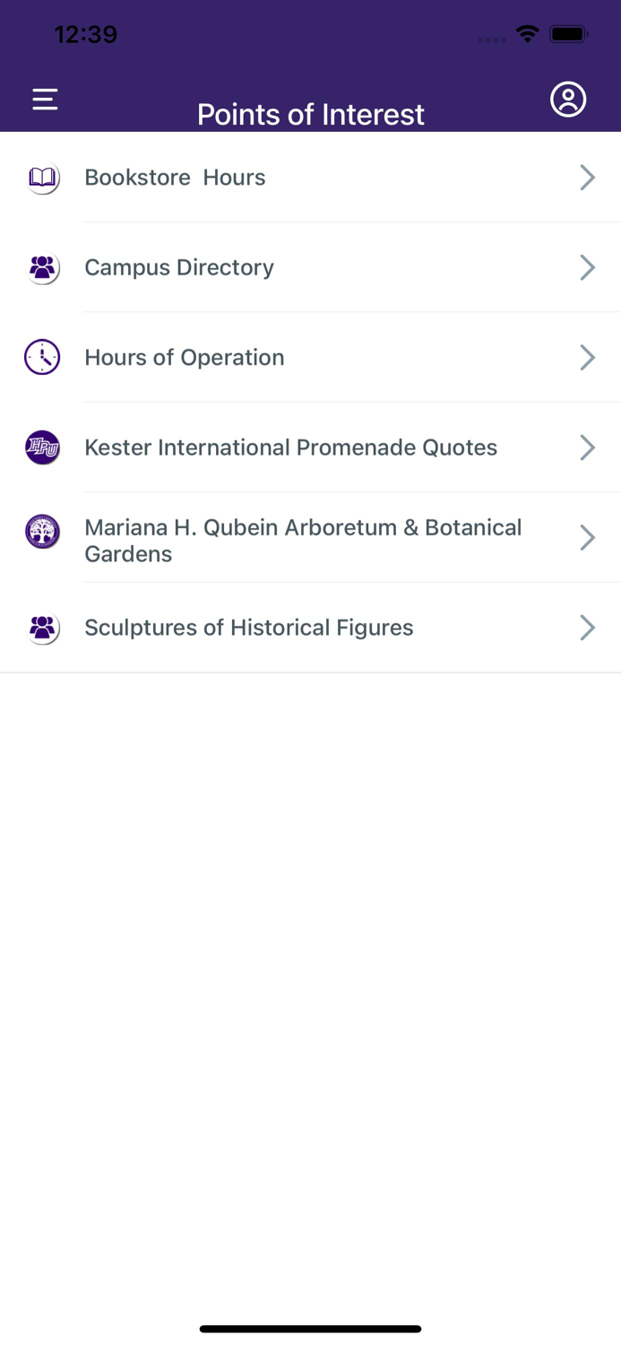
Task: Click the HPU logo icon for Kester Promenade Quotes
Action: (42, 447)
